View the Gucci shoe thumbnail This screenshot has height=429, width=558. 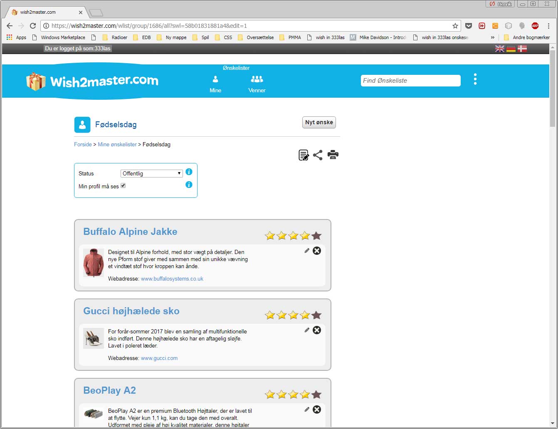click(x=94, y=338)
